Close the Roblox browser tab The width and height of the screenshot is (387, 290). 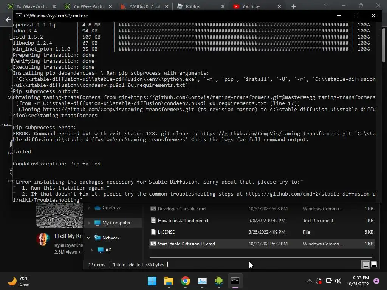pyautogui.click(x=223, y=6)
